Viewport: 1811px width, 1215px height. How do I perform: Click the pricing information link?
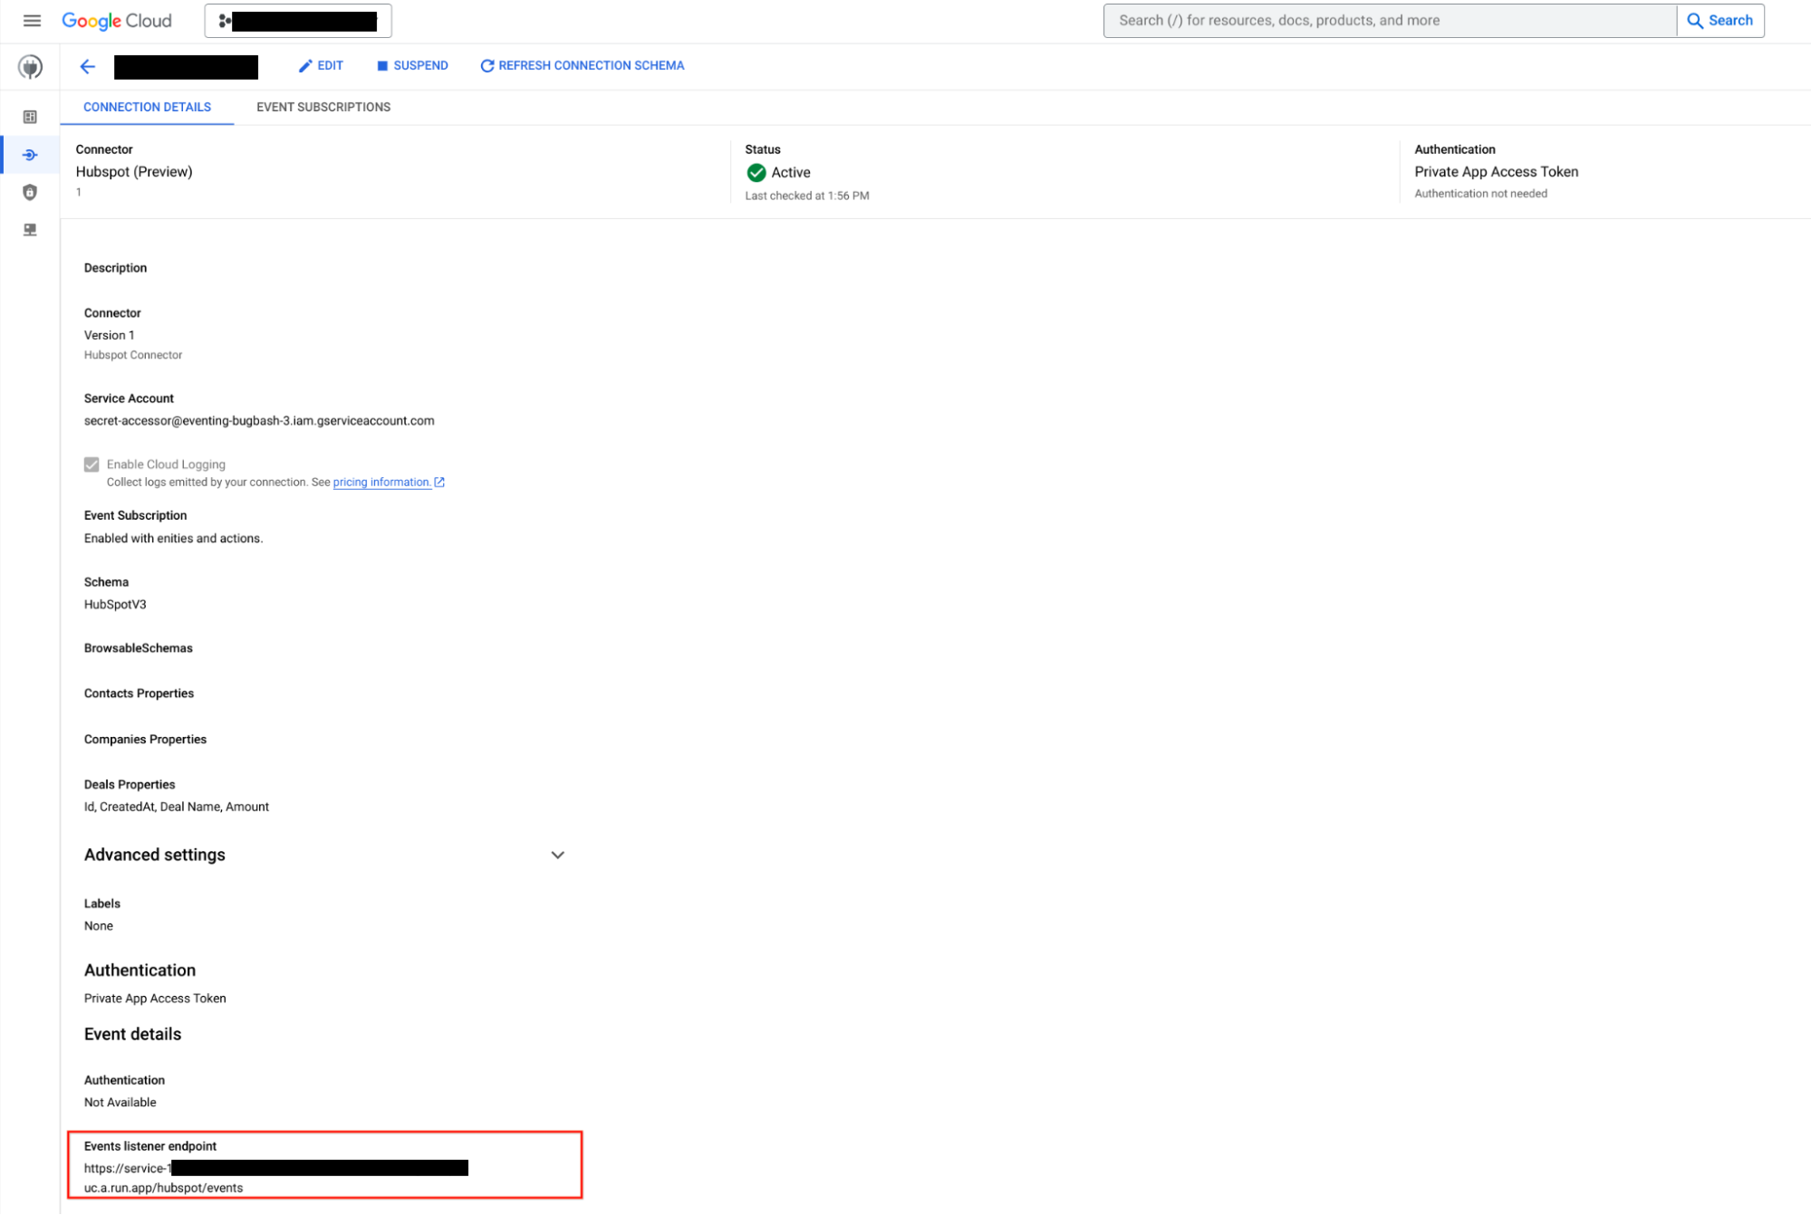coord(381,482)
